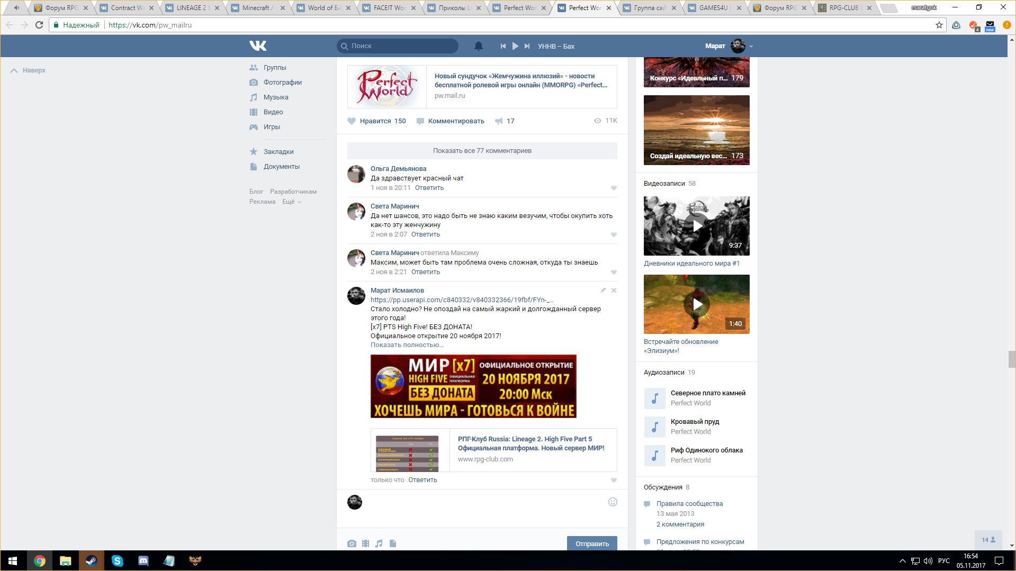The image size is (1016, 571).
Task: Open Закладки in the sidebar
Action: click(x=278, y=151)
